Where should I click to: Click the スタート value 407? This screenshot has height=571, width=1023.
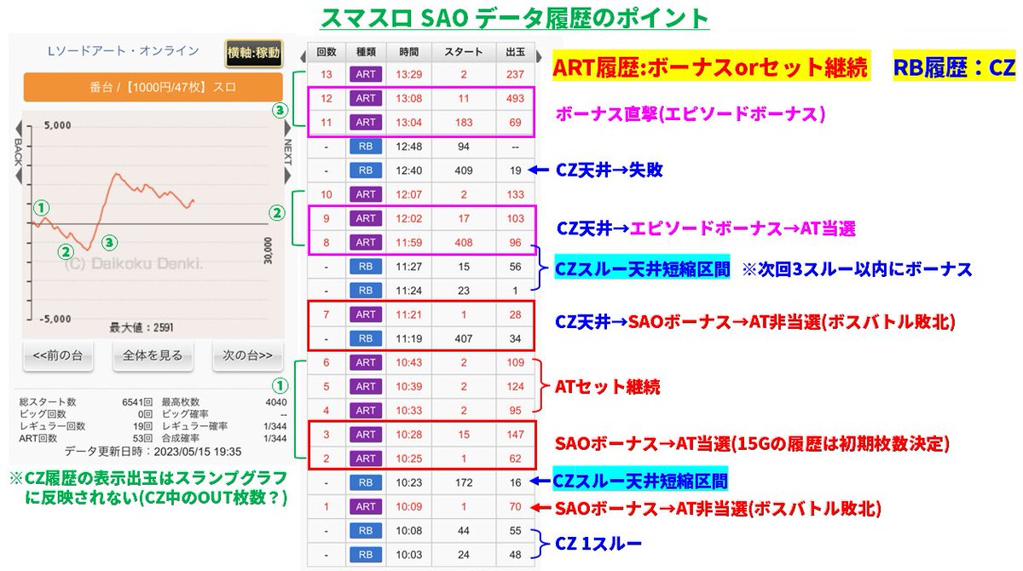click(462, 338)
